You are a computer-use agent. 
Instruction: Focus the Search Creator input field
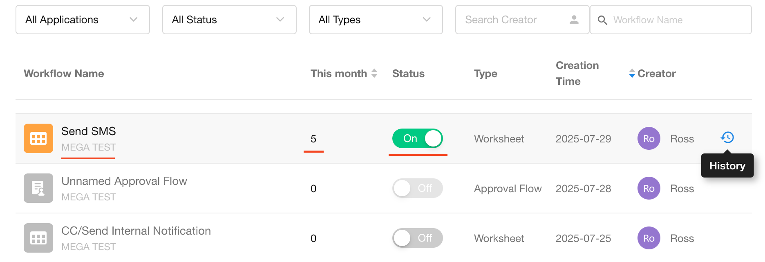pyautogui.click(x=513, y=20)
